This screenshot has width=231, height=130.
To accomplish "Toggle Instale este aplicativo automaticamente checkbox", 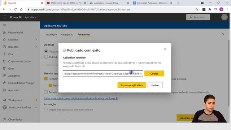I will coord(46,109).
